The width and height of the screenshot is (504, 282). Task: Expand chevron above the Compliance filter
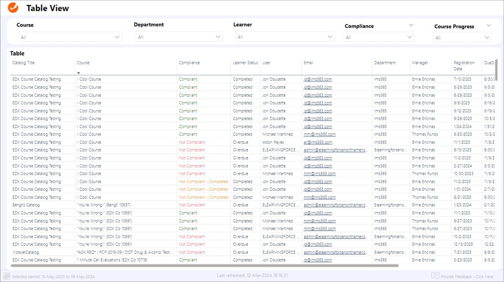coord(411,25)
